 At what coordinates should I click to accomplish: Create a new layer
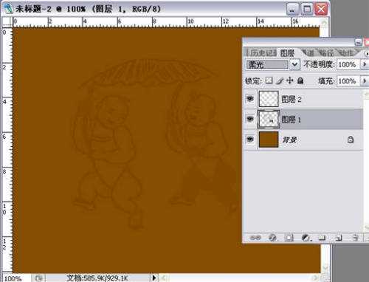339,238
